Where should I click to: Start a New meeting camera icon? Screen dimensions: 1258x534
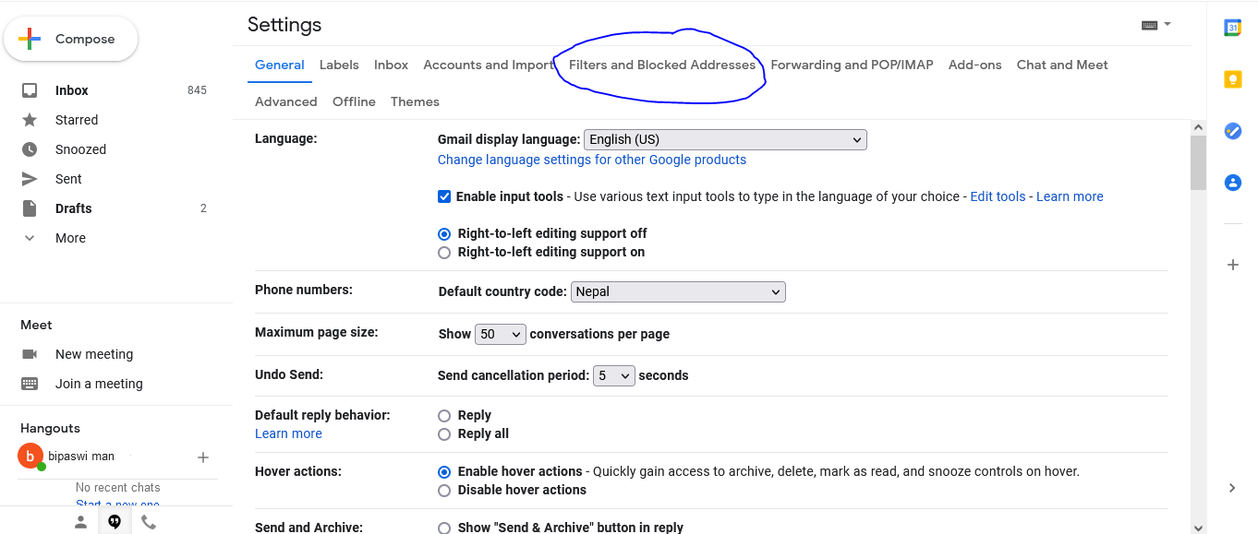(x=30, y=354)
